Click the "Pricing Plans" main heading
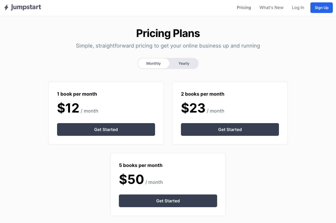Viewport: 336px width, 223px height. pos(168,33)
